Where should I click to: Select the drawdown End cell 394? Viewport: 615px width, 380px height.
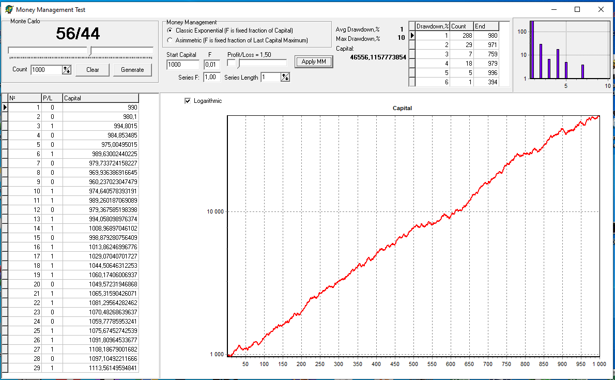[486, 82]
